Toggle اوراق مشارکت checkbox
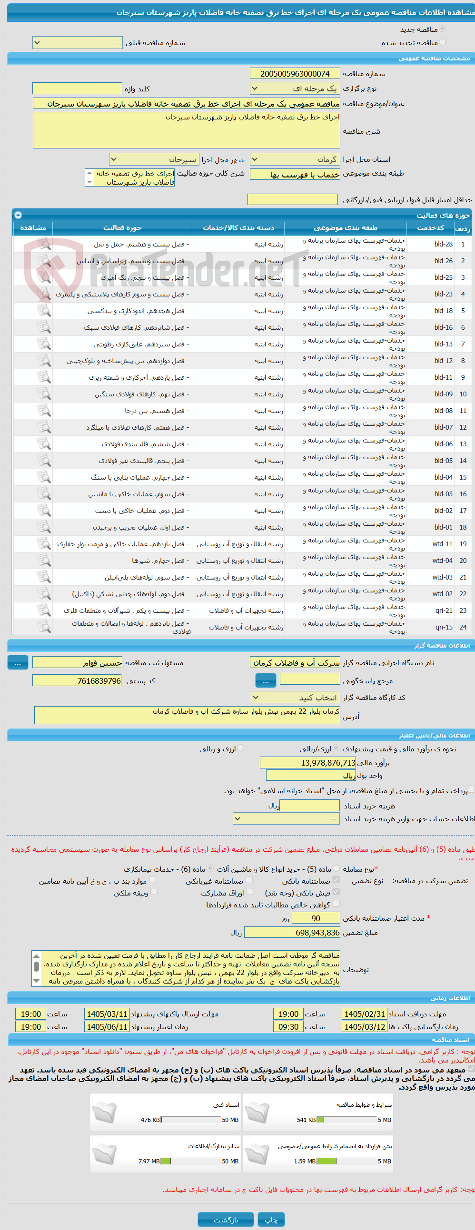This screenshot has width=475, height=1230. click(249, 892)
